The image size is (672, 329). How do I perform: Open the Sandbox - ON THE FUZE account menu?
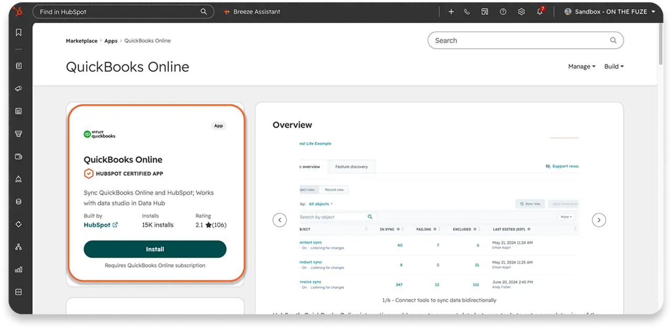610,12
